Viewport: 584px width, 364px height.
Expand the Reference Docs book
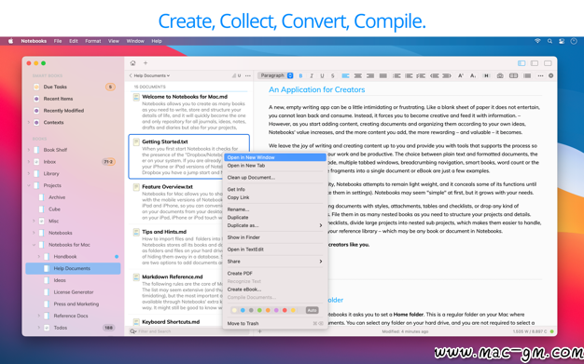39,316
